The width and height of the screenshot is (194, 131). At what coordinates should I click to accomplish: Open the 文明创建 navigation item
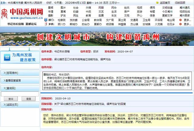(167, 8)
